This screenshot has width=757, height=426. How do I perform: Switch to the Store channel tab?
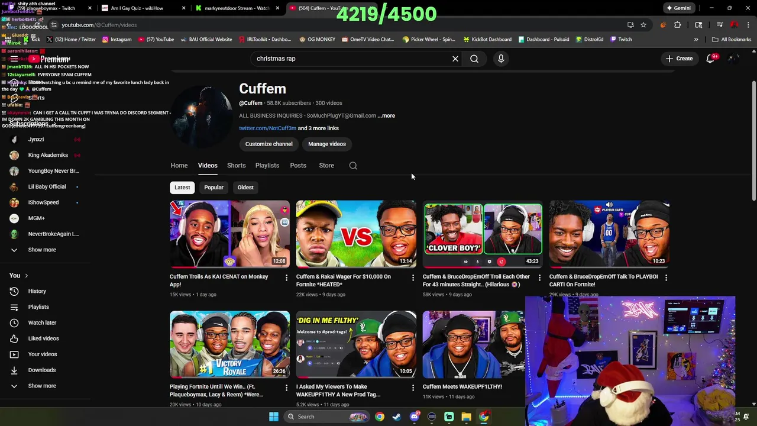(x=326, y=166)
